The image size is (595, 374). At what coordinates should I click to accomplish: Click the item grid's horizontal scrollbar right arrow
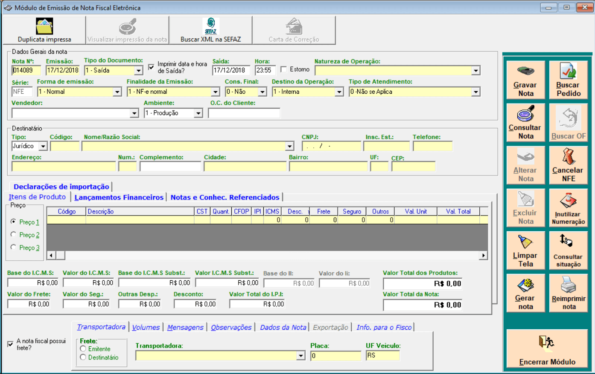pyautogui.click(x=483, y=256)
